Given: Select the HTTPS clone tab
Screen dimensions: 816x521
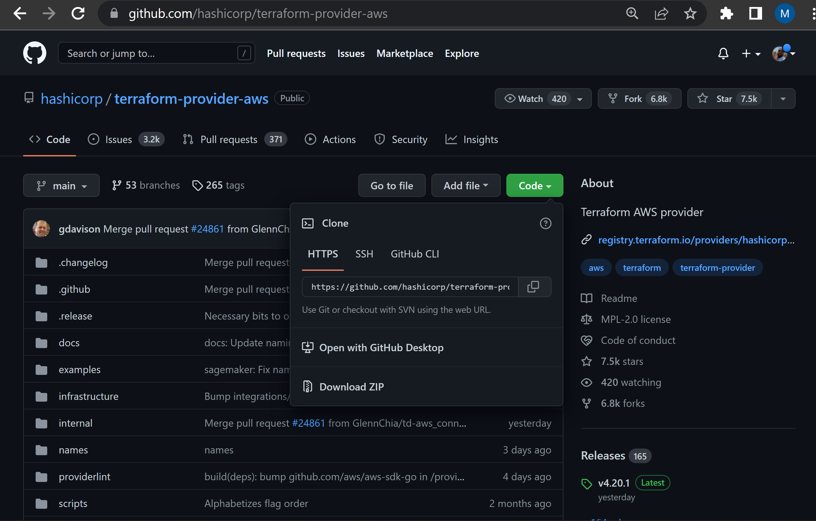Looking at the screenshot, I should (x=323, y=254).
